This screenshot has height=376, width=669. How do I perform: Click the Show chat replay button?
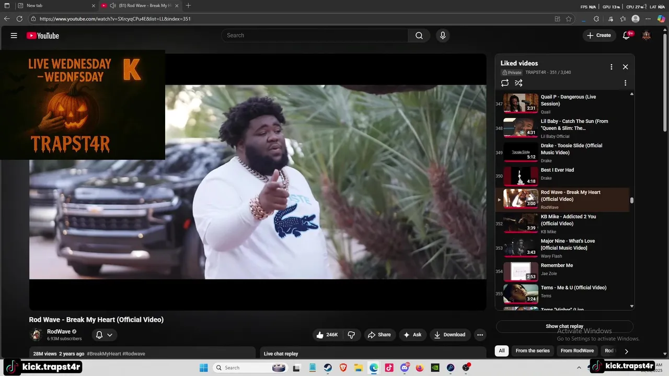[564, 326]
